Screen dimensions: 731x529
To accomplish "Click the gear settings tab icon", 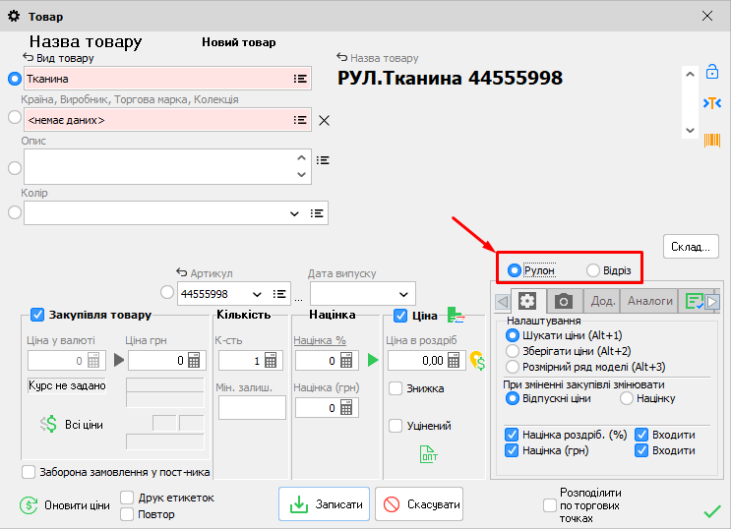I will point(527,301).
